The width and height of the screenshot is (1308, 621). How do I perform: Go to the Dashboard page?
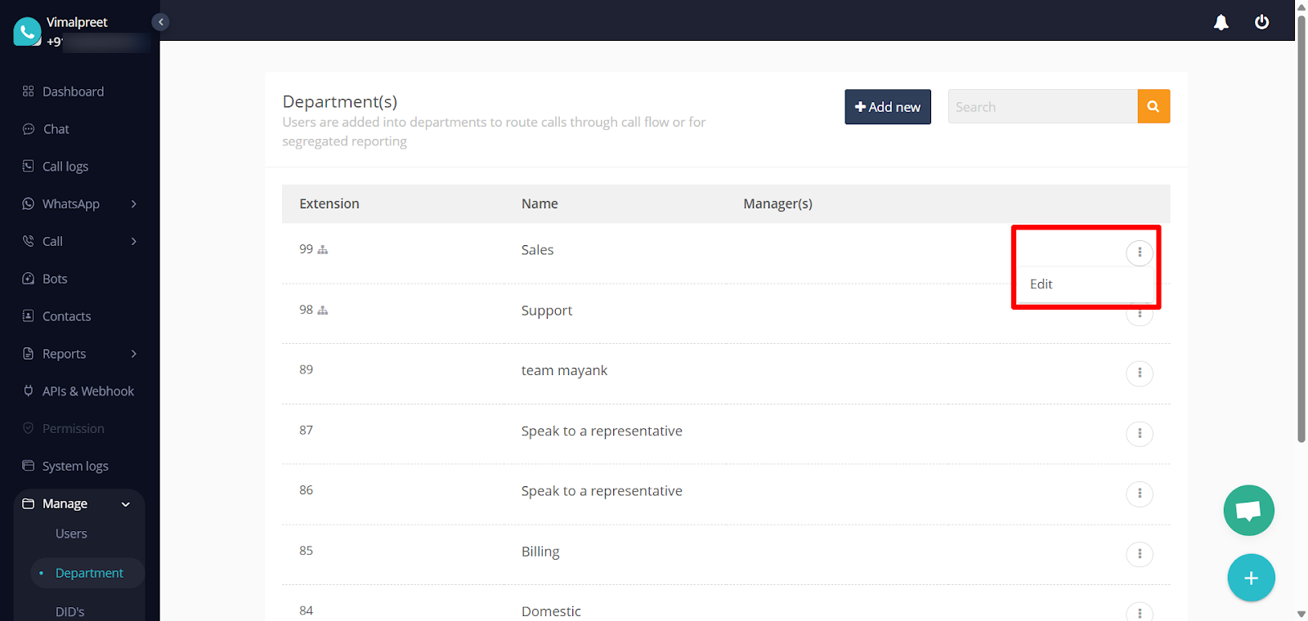tap(73, 92)
